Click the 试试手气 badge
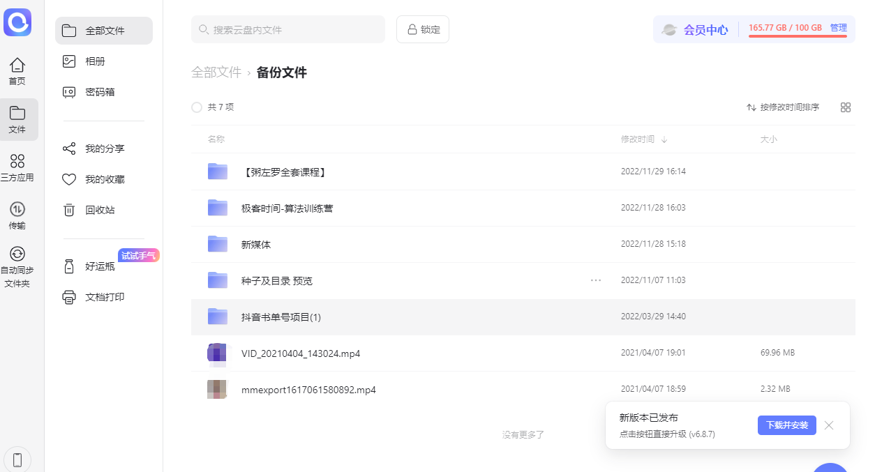The height and width of the screenshot is (472, 875). click(139, 255)
